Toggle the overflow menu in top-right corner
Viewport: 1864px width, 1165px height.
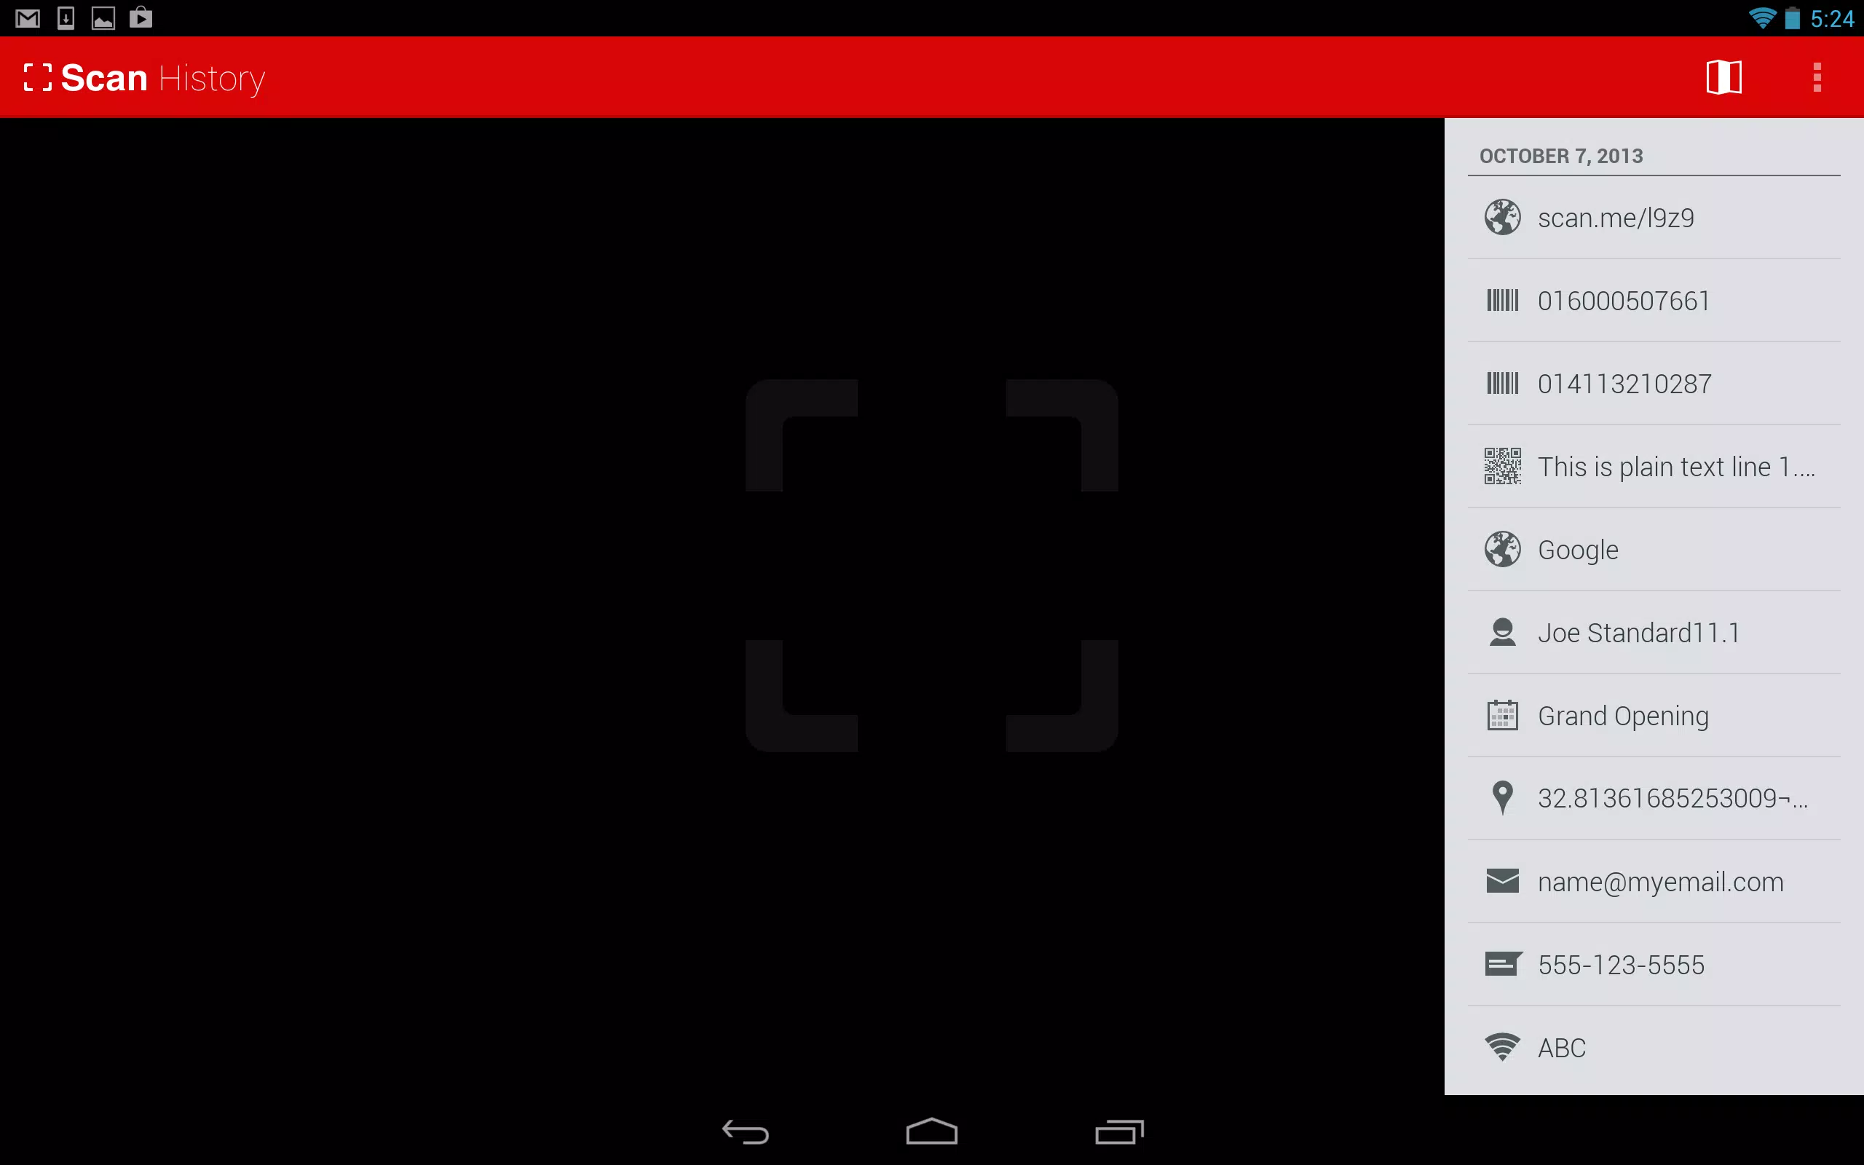pos(1817,76)
